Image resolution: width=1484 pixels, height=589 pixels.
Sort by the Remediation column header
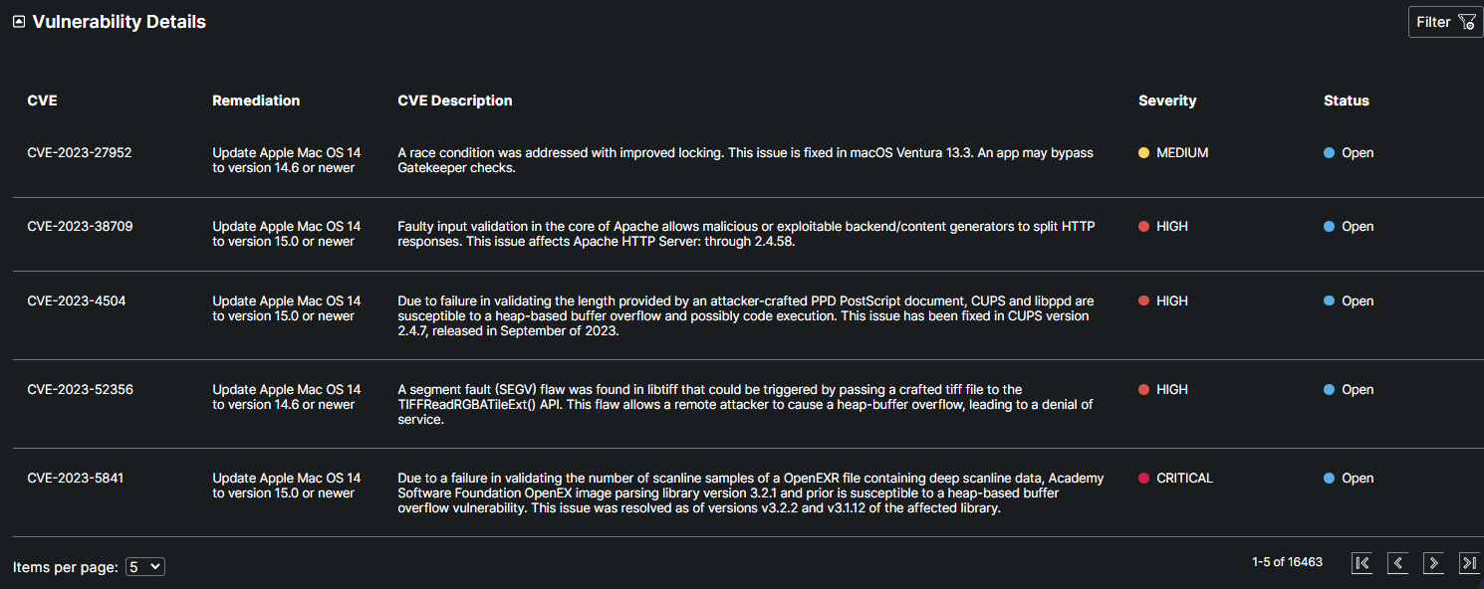click(256, 100)
